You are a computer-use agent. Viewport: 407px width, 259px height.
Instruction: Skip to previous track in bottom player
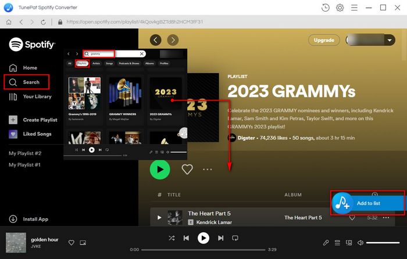(x=186, y=238)
